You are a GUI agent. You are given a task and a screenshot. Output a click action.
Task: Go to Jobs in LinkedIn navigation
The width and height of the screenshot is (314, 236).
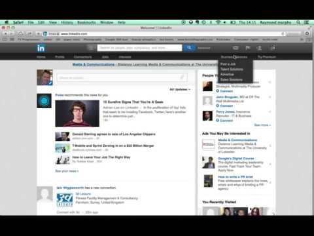(105, 57)
